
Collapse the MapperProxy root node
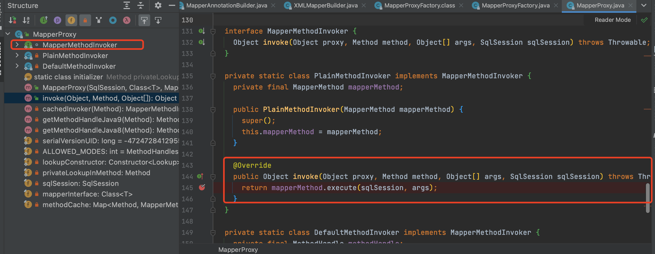(8, 34)
